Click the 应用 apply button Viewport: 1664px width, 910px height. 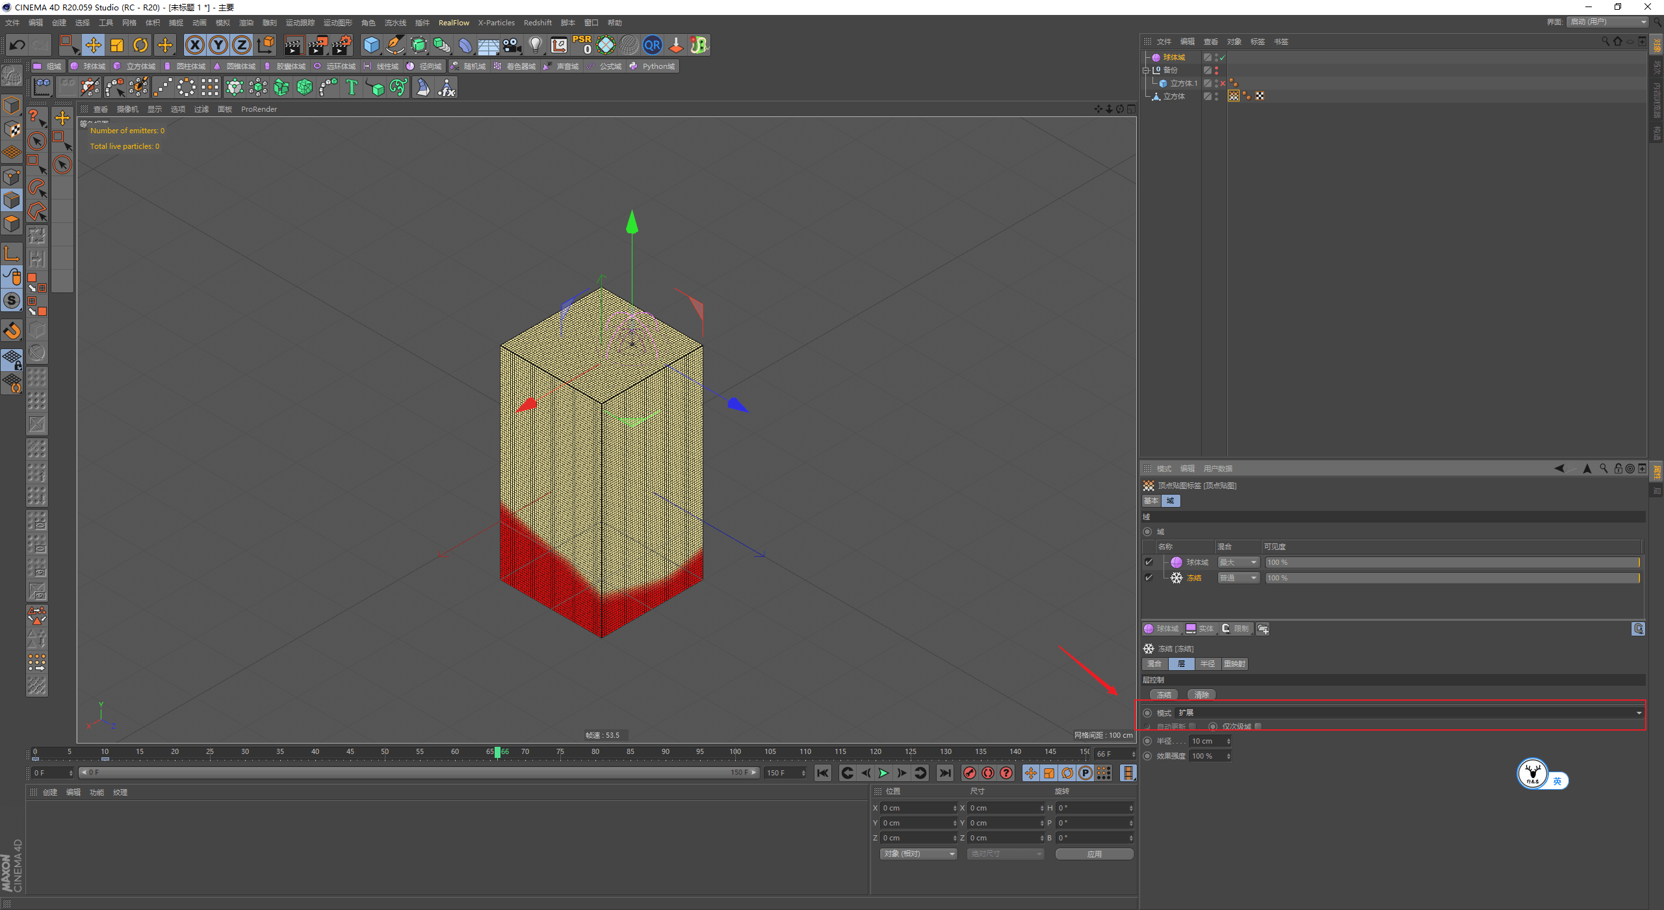(1094, 853)
